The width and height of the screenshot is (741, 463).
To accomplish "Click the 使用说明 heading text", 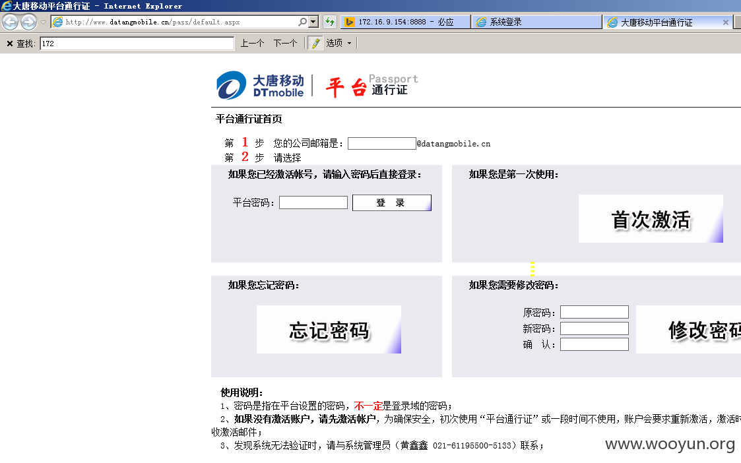I will pyautogui.click(x=242, y=392).
